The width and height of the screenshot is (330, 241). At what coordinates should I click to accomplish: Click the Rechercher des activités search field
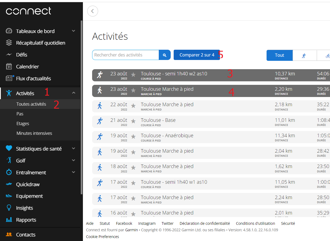pos(125,55)
